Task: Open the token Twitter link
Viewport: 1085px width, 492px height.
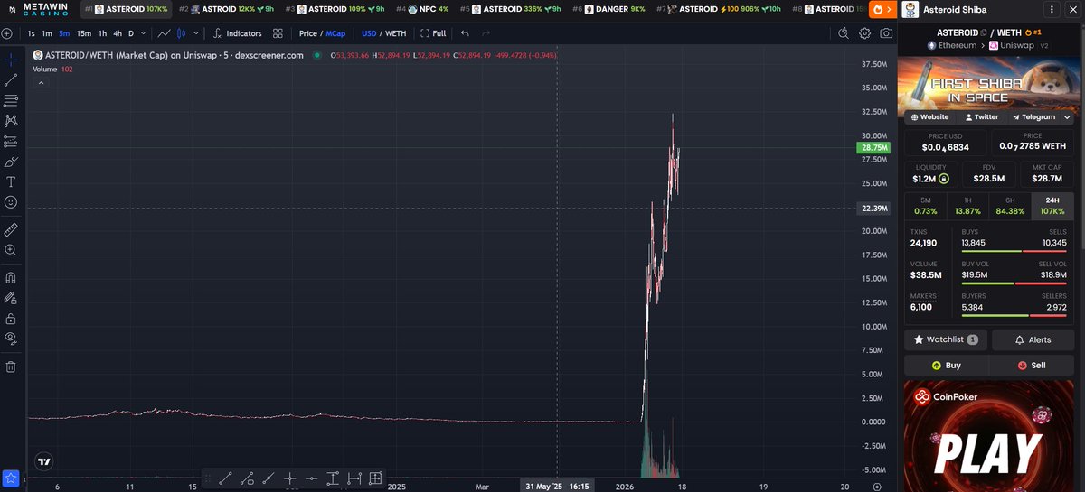Action: pyautogui.click(x=982, y=116)
